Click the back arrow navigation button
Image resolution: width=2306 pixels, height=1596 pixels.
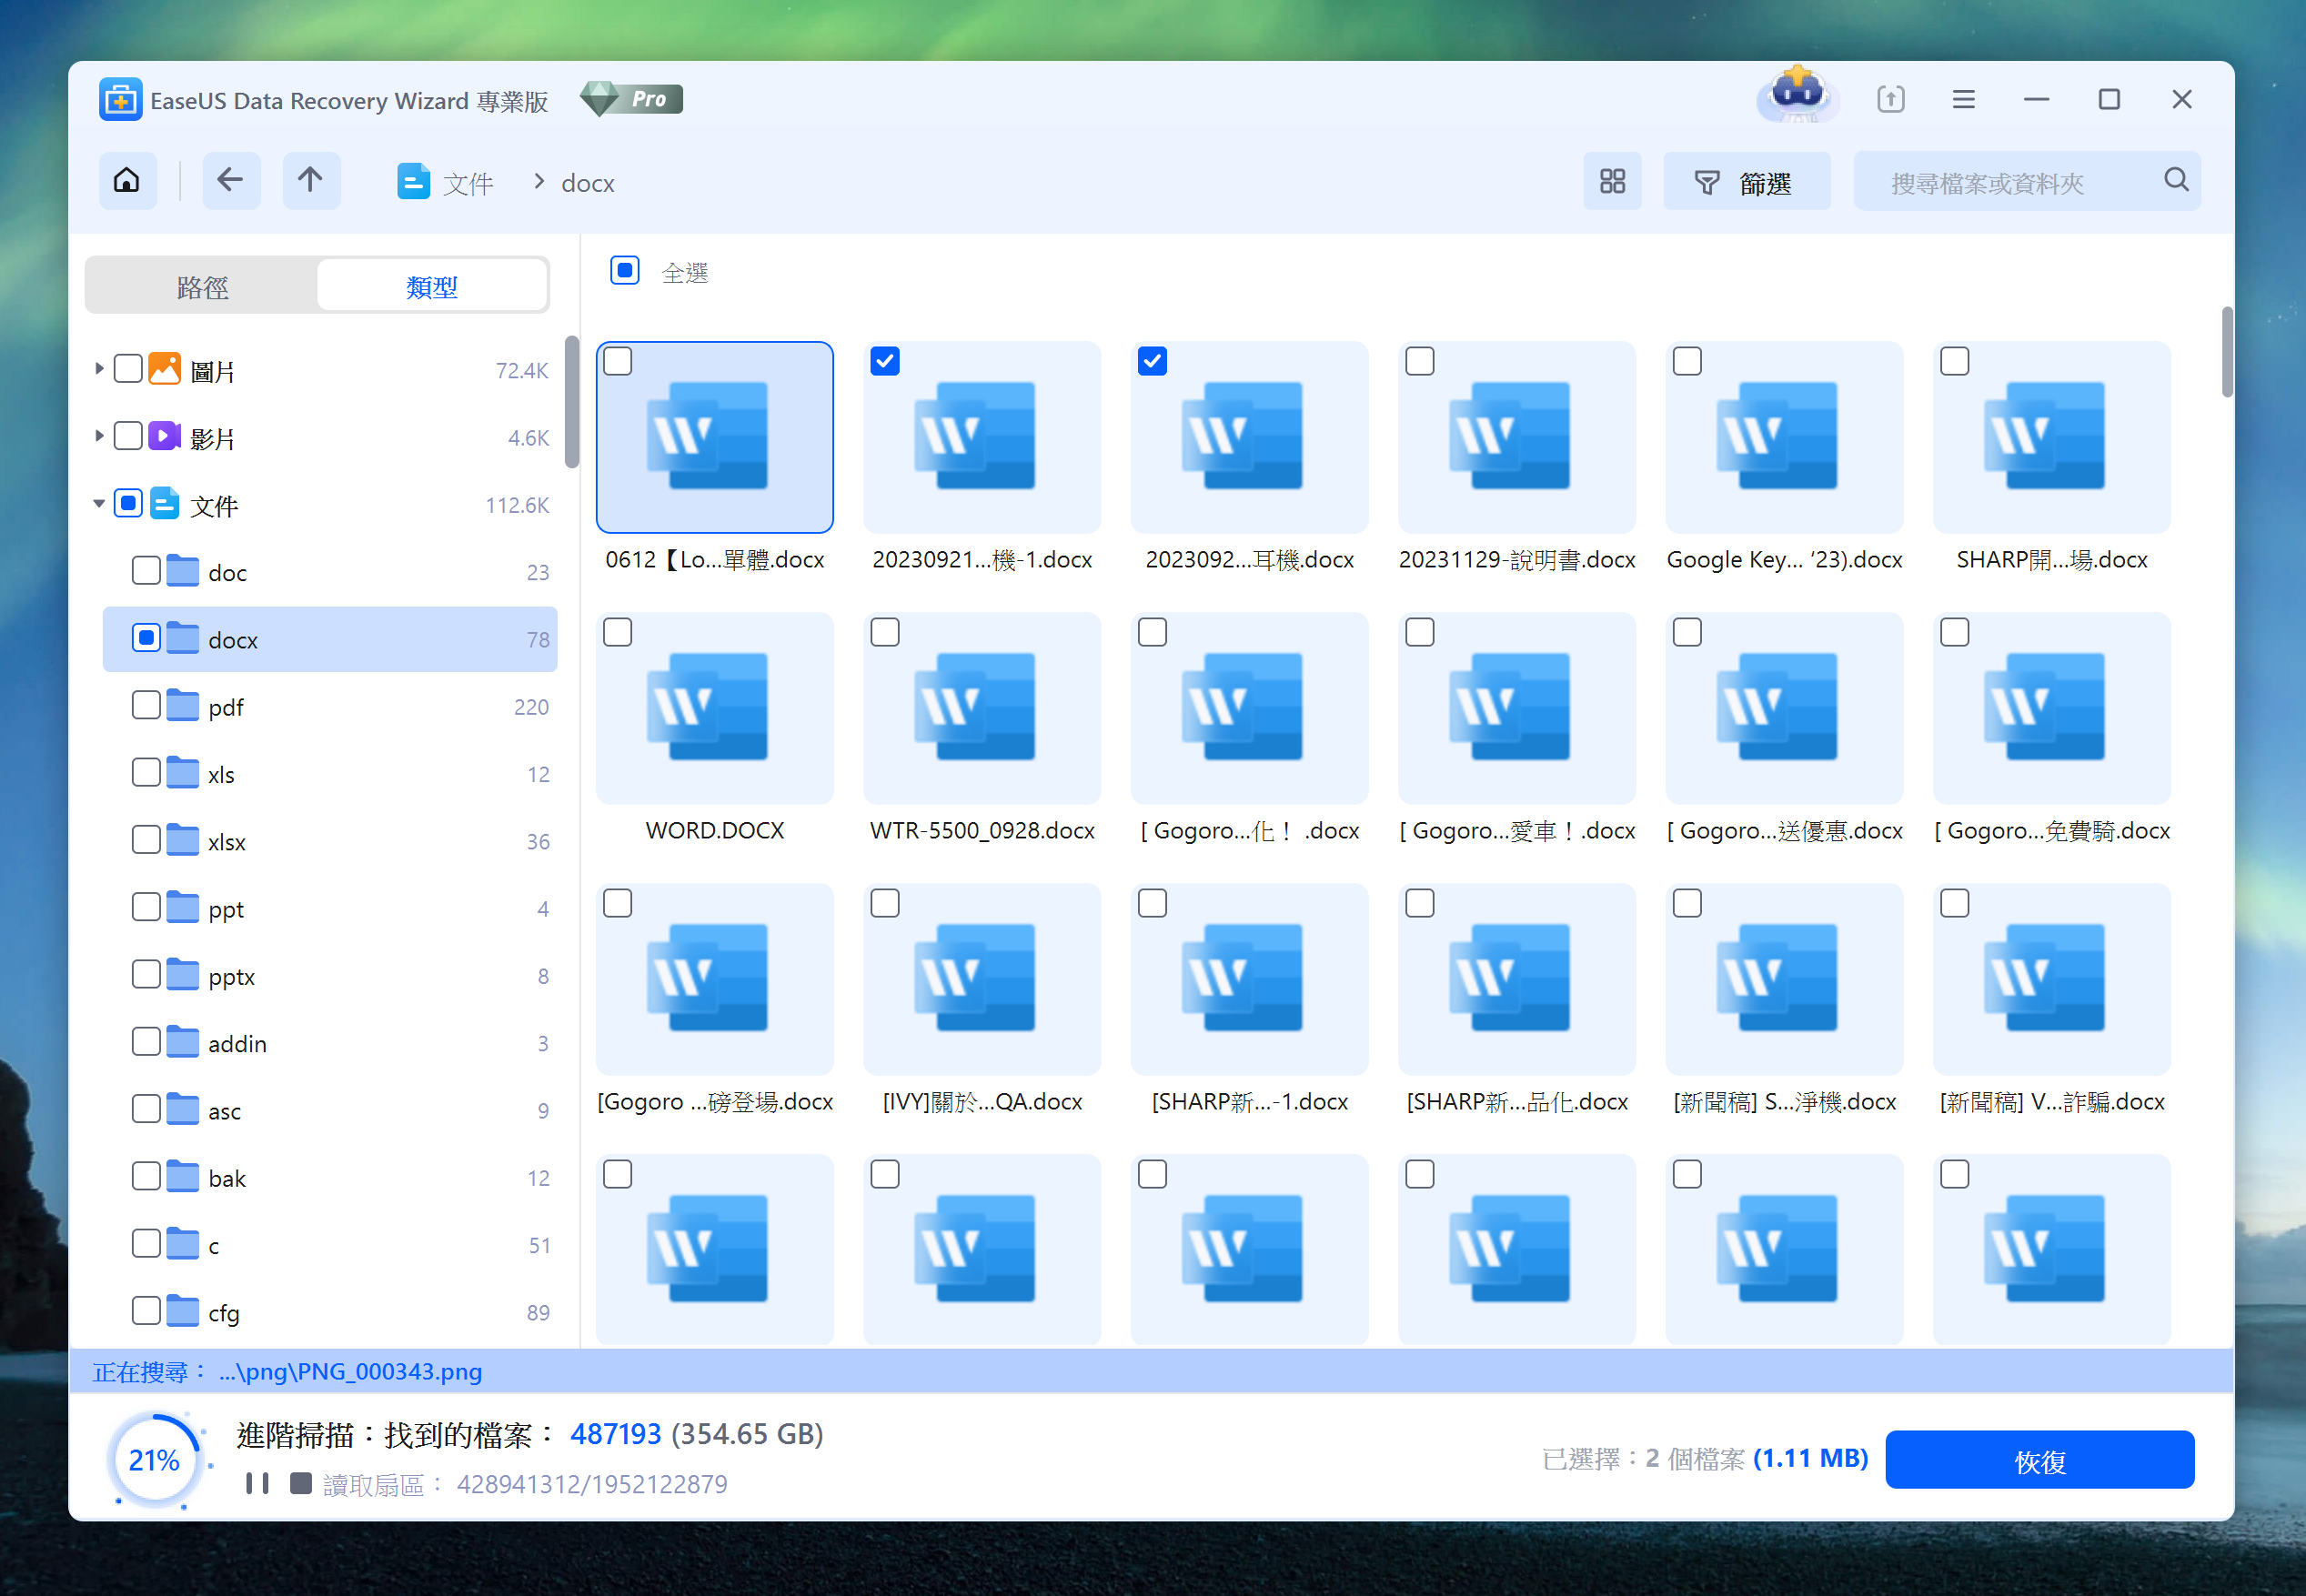[230, 181]
